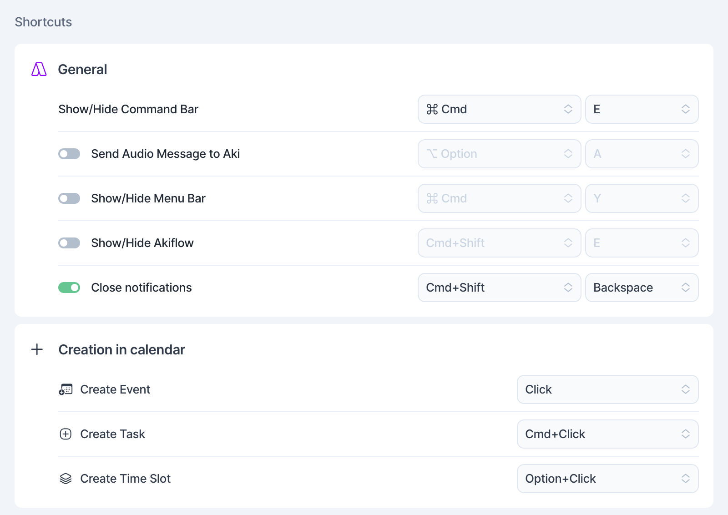This screenshot has width=728, height=515.
Task: Click the Create Time Slot layers icon
Action: pyautogui.click(x=66, y=479)
